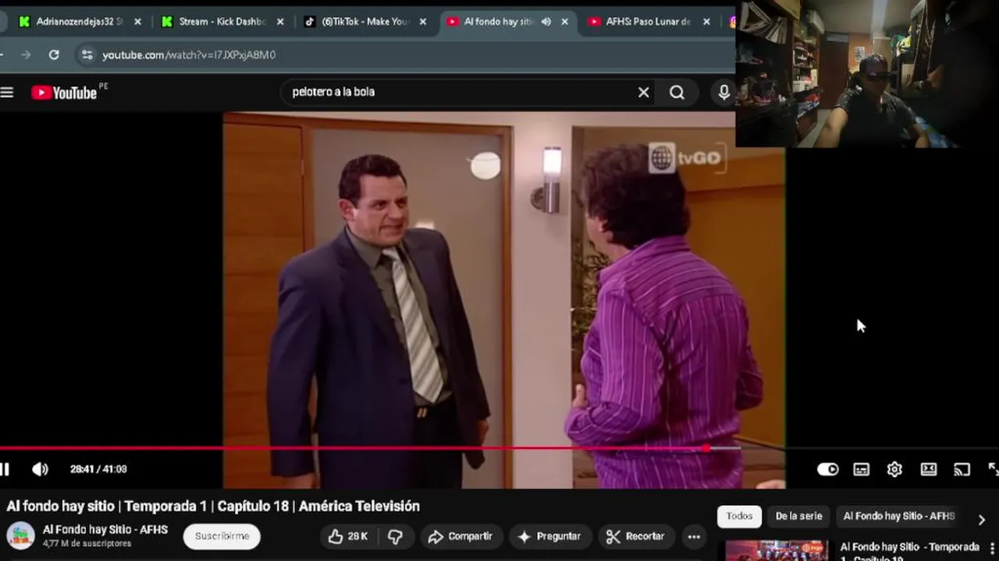Reload the page in the browser

click(54, 55)
